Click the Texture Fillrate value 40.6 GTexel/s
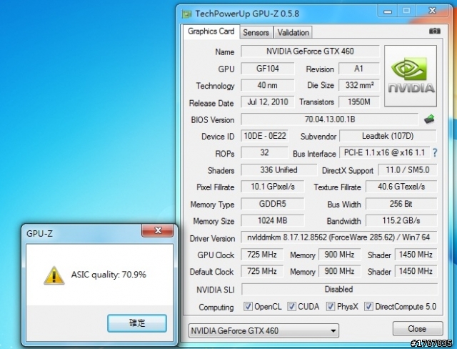The height and width of the screenshot is (349, 457). click(401, 187)
